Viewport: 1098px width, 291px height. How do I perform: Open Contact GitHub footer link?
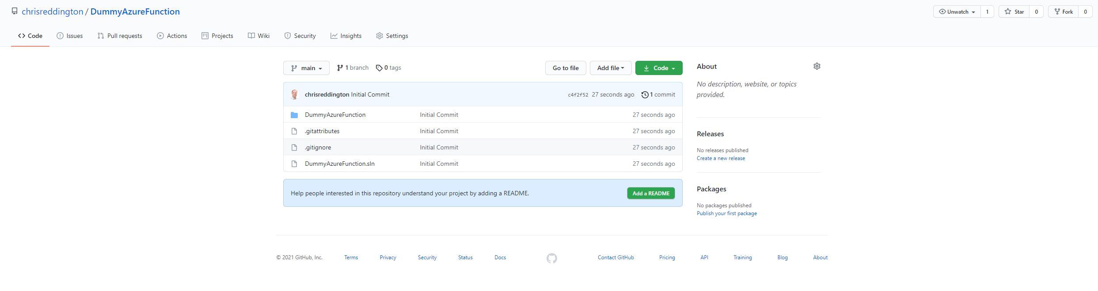[615, 257]
